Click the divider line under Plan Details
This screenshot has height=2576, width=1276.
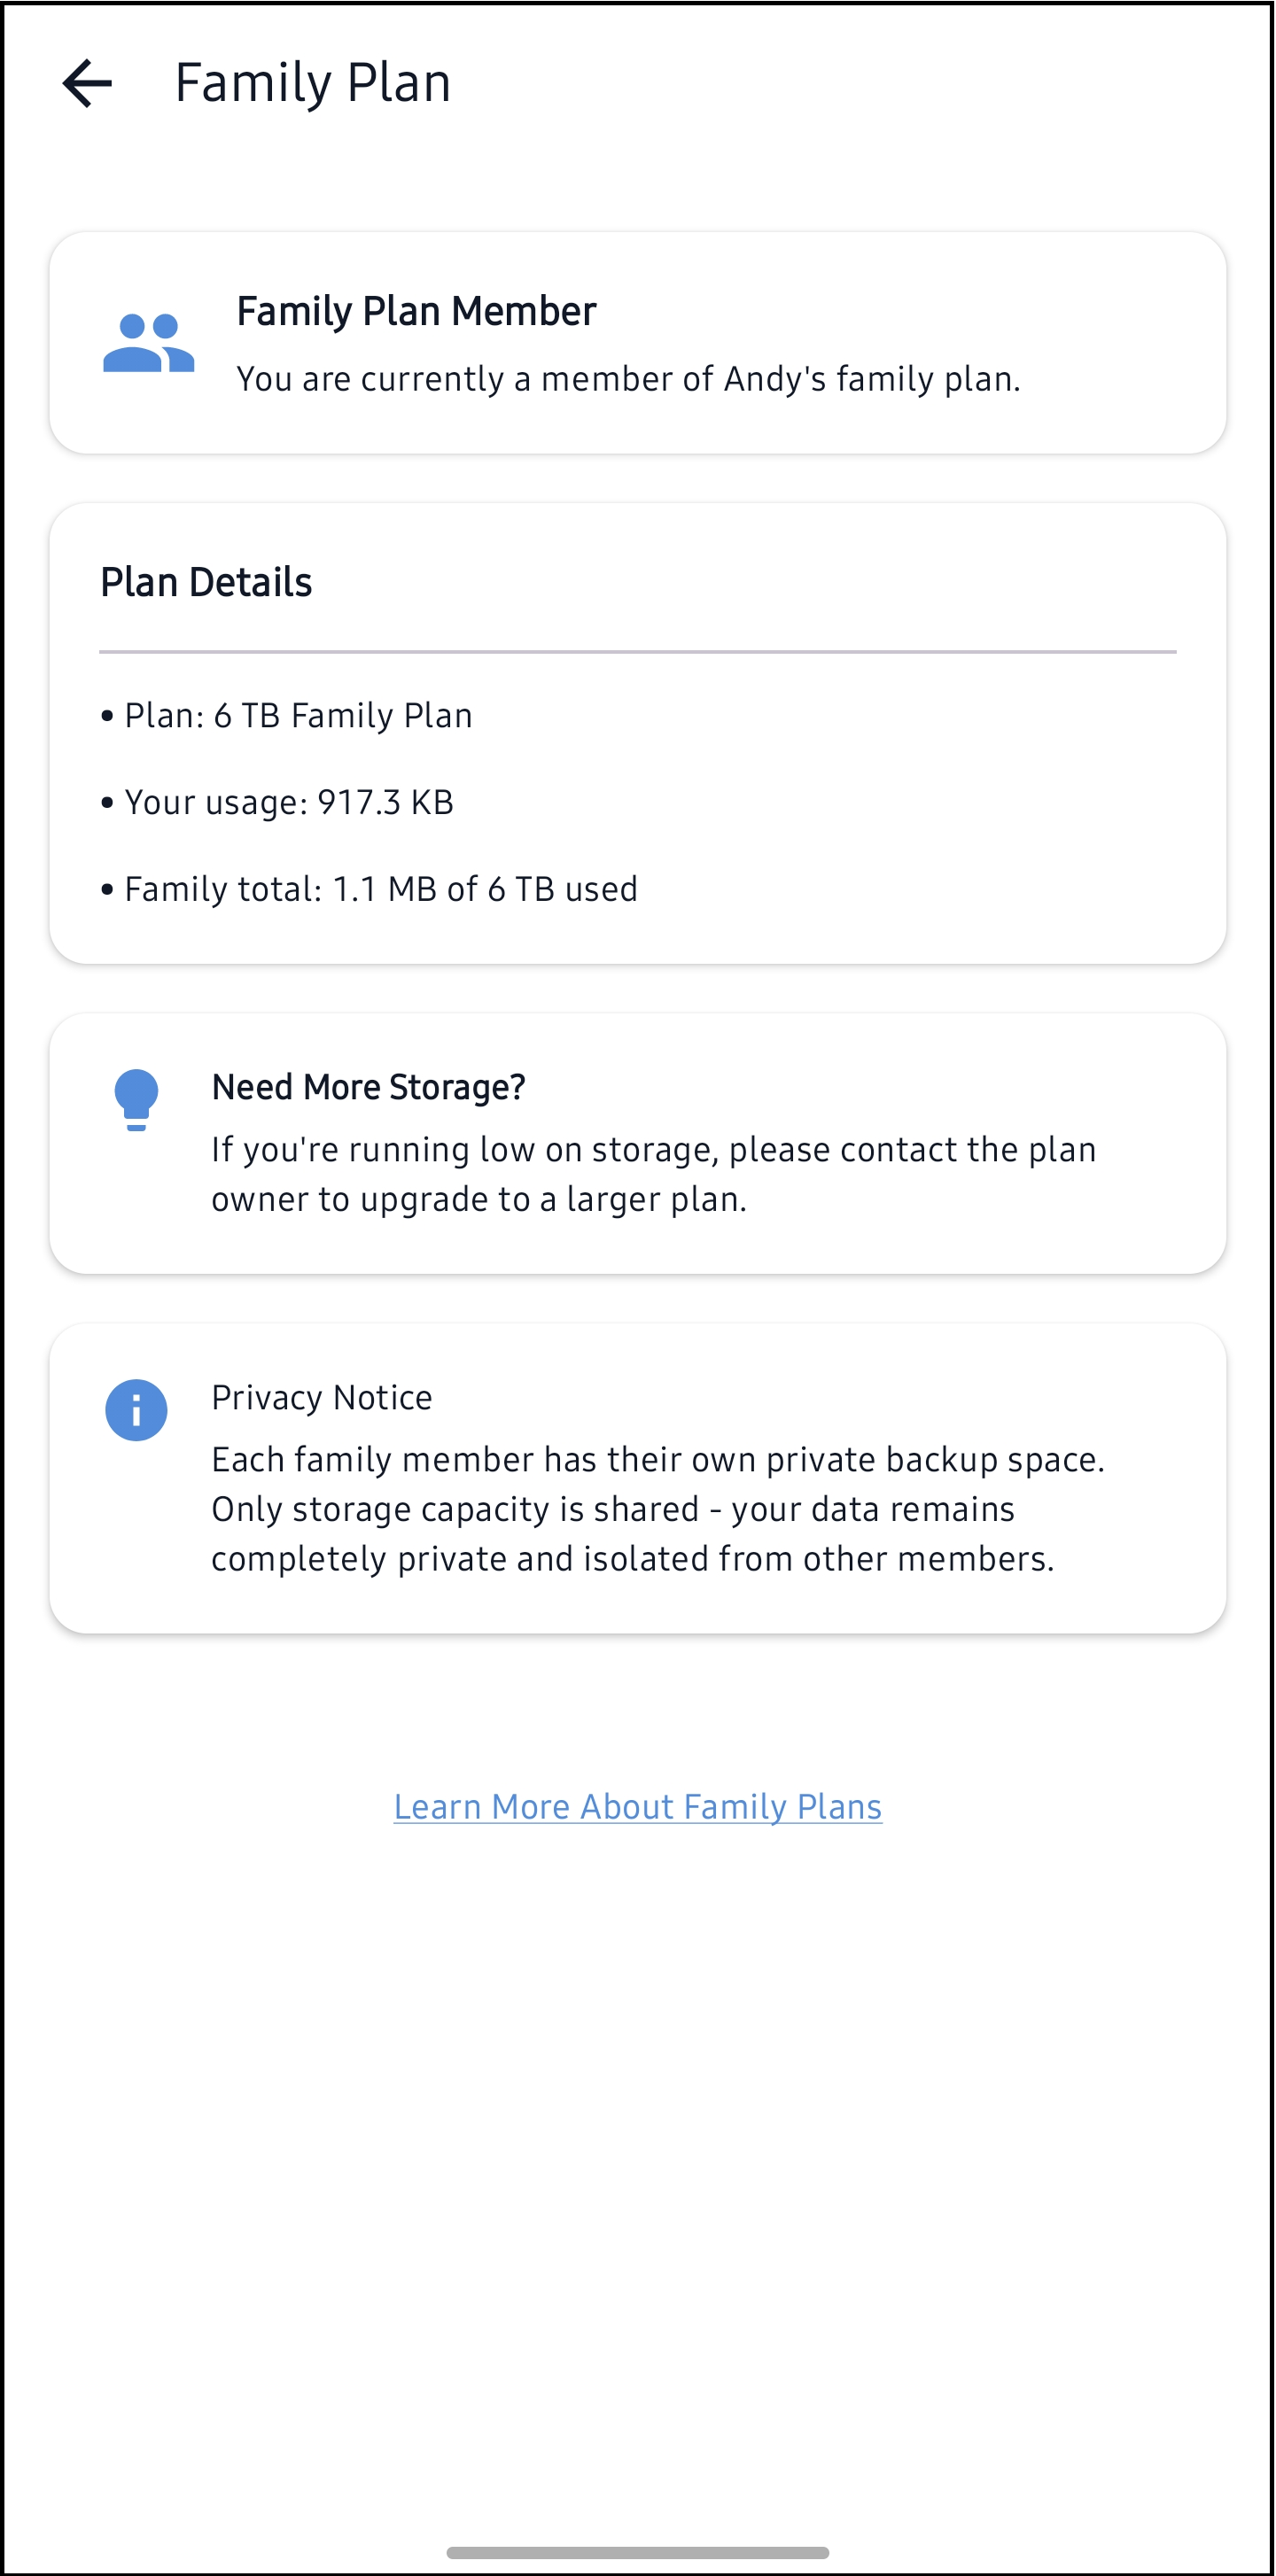[x=637, y=652]
